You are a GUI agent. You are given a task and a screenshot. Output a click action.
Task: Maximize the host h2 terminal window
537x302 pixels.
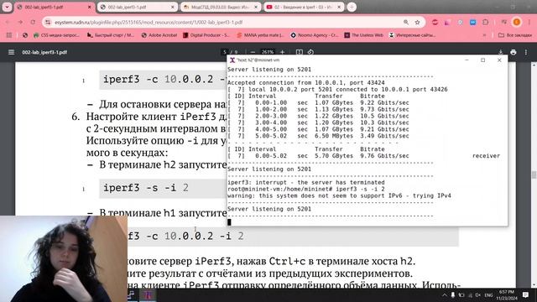point(483,60)
